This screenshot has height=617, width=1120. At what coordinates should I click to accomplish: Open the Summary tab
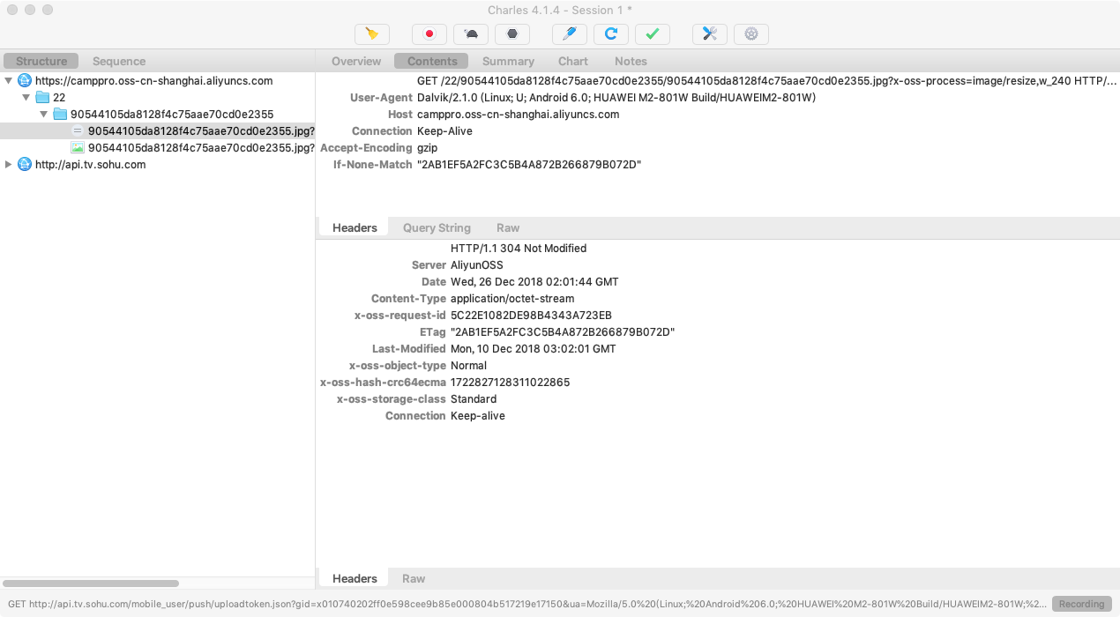508,61
